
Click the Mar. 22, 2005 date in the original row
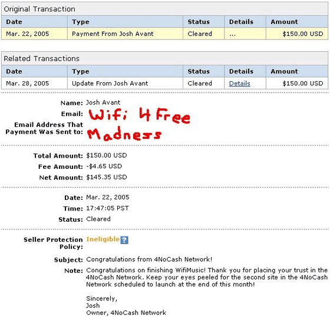(x=27, y=34)
